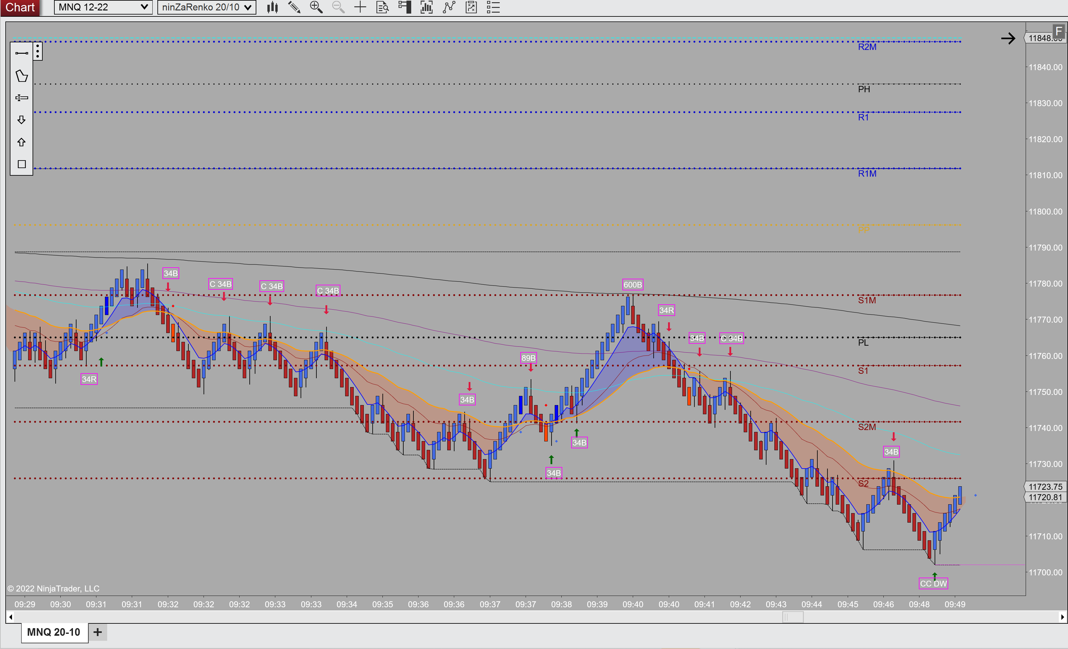Click the R2M pivot label
This screenshot has width=1068, height=649.
pos(867,47)
